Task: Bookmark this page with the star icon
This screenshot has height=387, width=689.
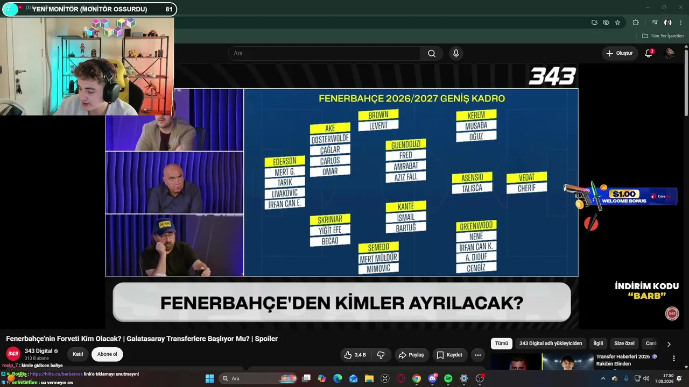Action: (x=617, y=23)
